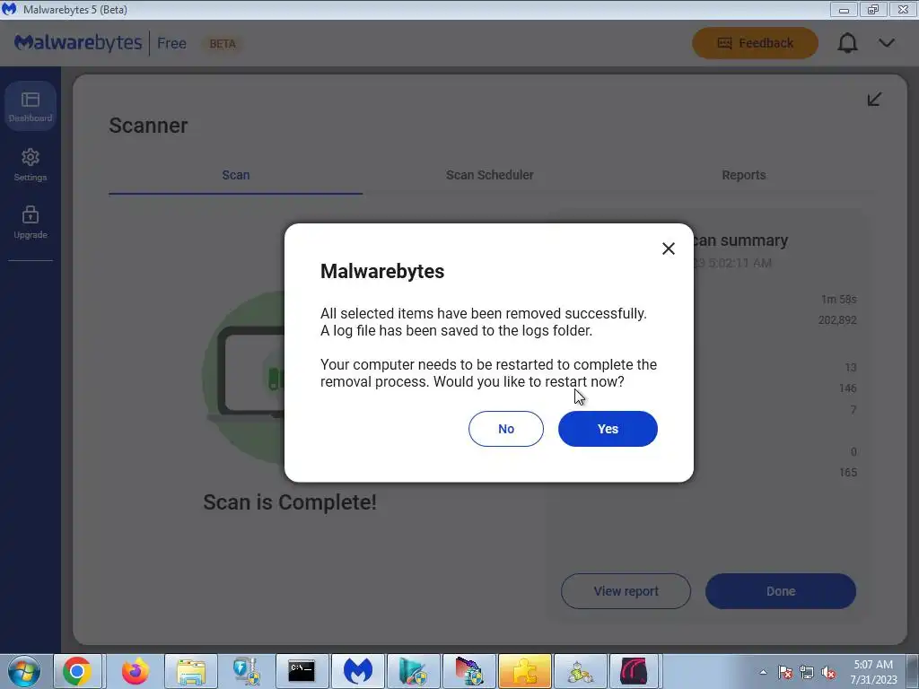The width and height of the screenshot is (919, 689).
Task: Launch Firefox from the taskbar
Action: tap(135, 671)
